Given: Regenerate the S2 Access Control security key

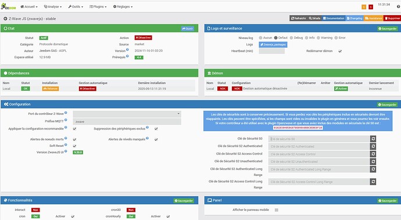Looking at the screenshot, I should coord(373,154).
